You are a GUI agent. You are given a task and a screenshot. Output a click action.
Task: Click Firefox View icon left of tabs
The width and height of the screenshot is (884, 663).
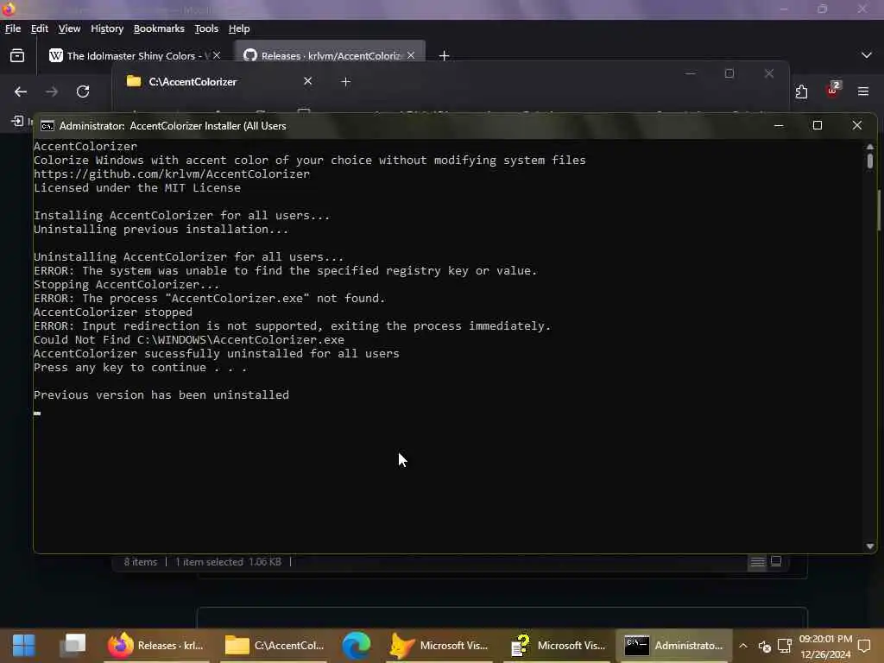(17, 55)
